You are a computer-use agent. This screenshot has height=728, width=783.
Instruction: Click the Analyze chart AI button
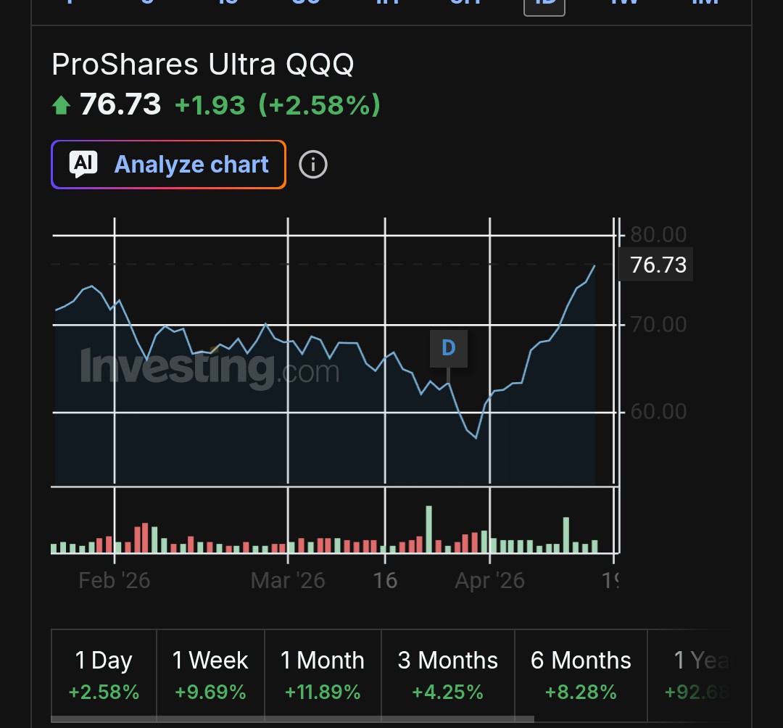(168, 165)
